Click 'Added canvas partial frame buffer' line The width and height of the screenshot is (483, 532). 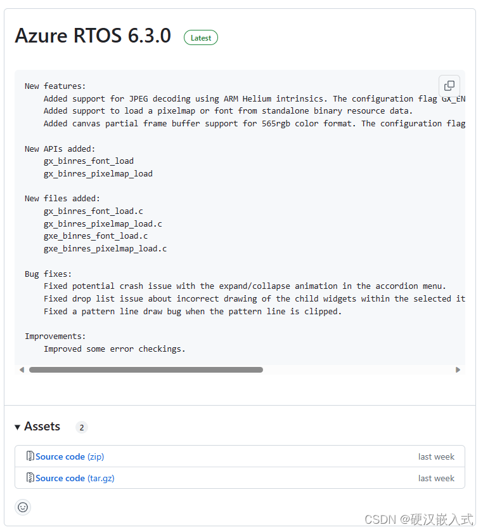(x=254, y=124)
